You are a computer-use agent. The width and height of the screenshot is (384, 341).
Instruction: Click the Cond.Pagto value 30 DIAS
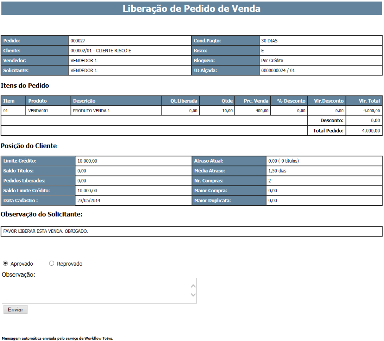[x=269, y=41]
